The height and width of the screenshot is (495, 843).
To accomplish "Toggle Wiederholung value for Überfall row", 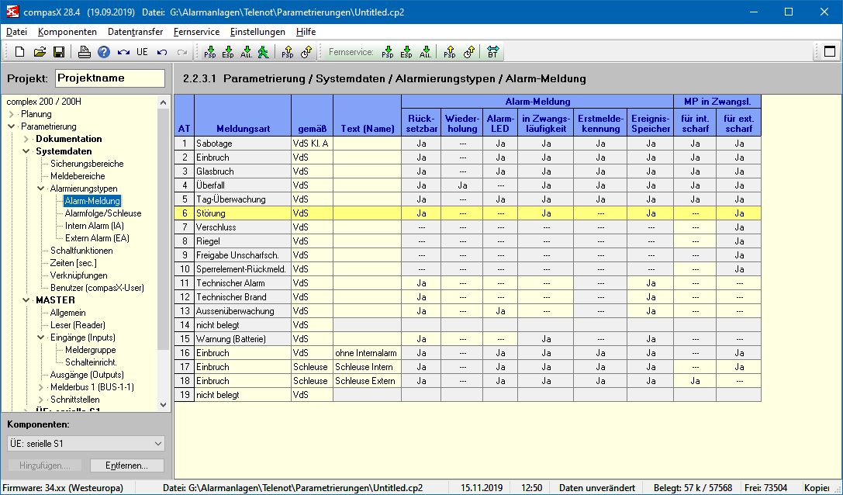I will (x=462, y=185).
